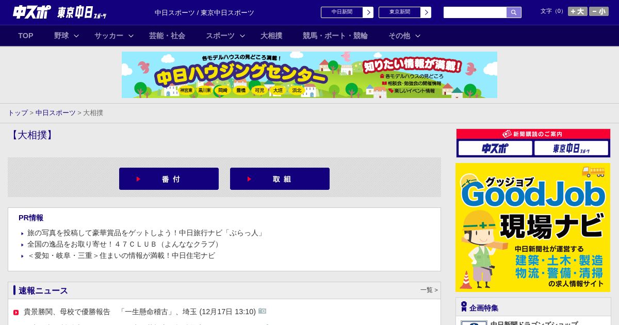
Task: Open the 野球 menu
Action: point(61,36)
